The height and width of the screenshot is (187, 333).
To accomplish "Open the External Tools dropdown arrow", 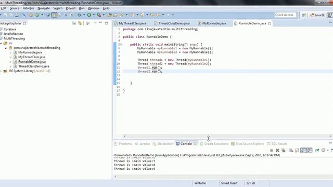I will [104, 15].
